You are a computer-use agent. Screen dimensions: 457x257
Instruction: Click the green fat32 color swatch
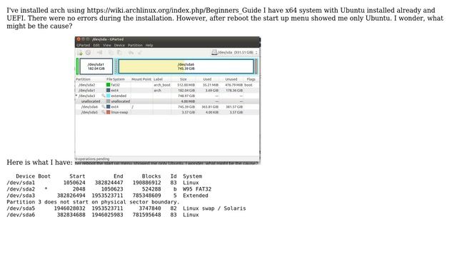click(108, 85)
